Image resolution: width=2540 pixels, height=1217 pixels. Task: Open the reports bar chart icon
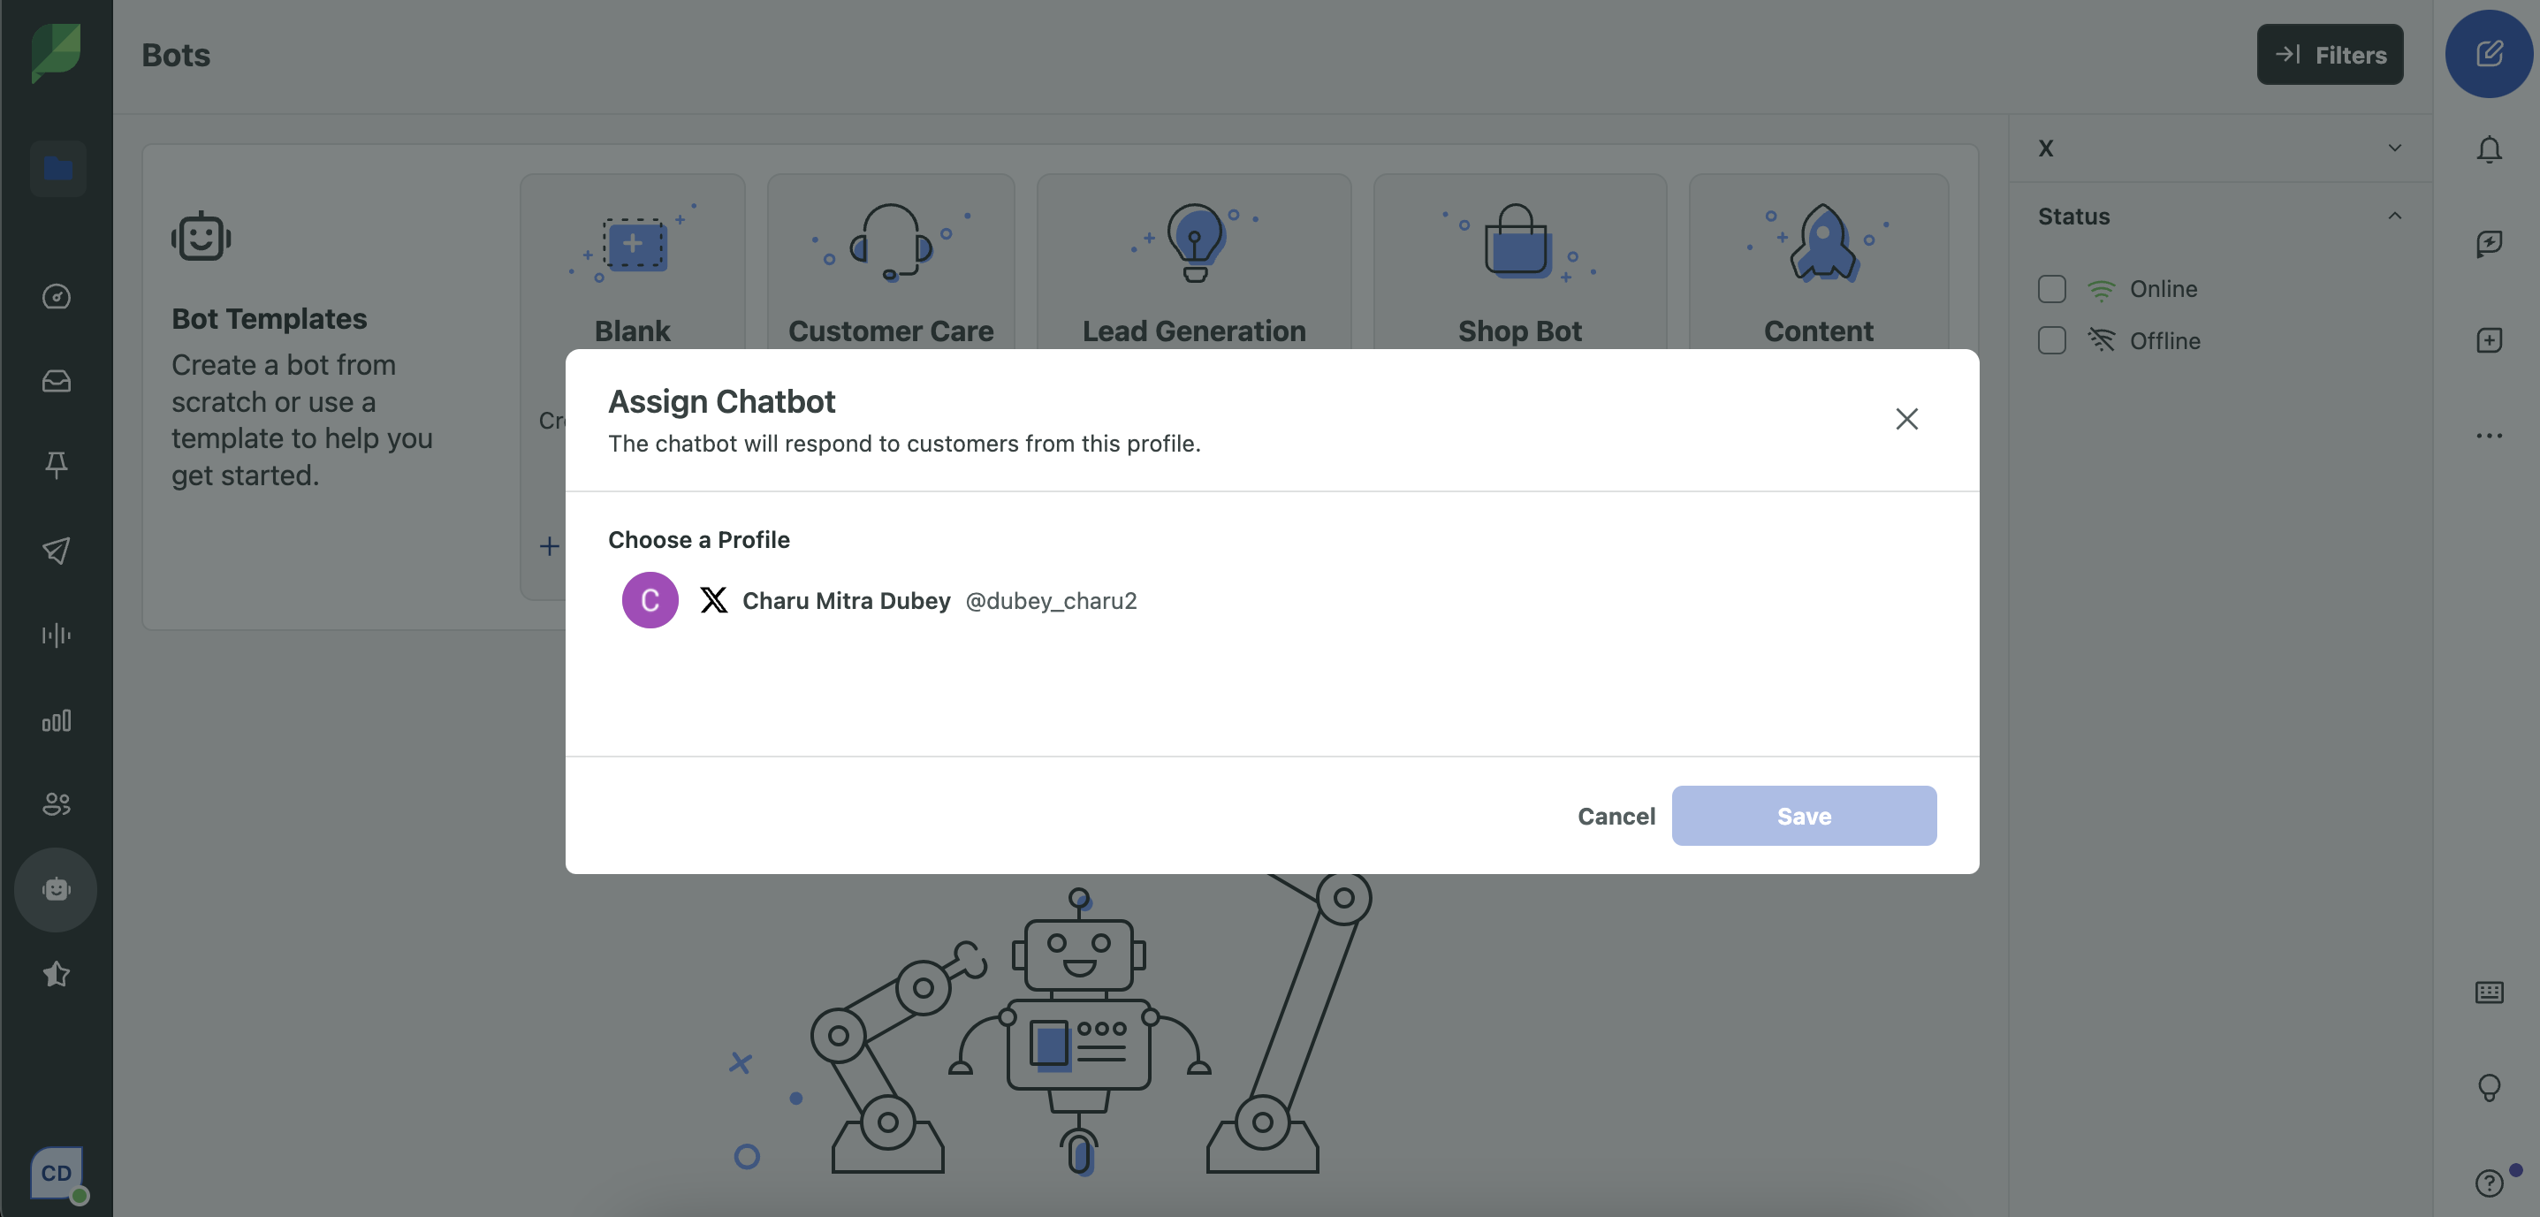(x=57, y=721)
